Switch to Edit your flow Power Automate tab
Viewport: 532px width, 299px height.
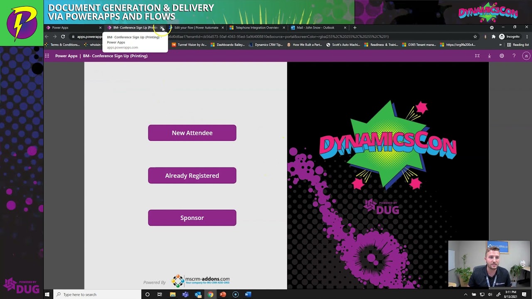coord(196,27)
